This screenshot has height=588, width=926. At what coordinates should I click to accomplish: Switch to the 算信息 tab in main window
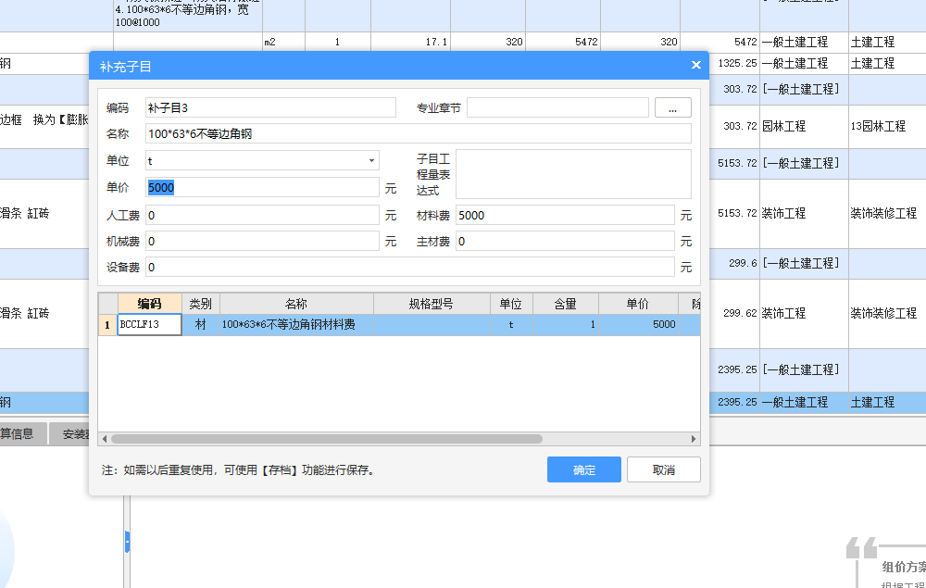[x=22, y=434]
